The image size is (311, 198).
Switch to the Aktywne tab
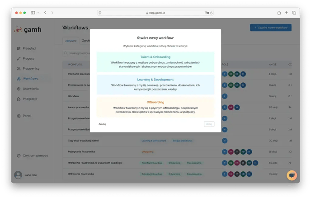pos(71,41)
